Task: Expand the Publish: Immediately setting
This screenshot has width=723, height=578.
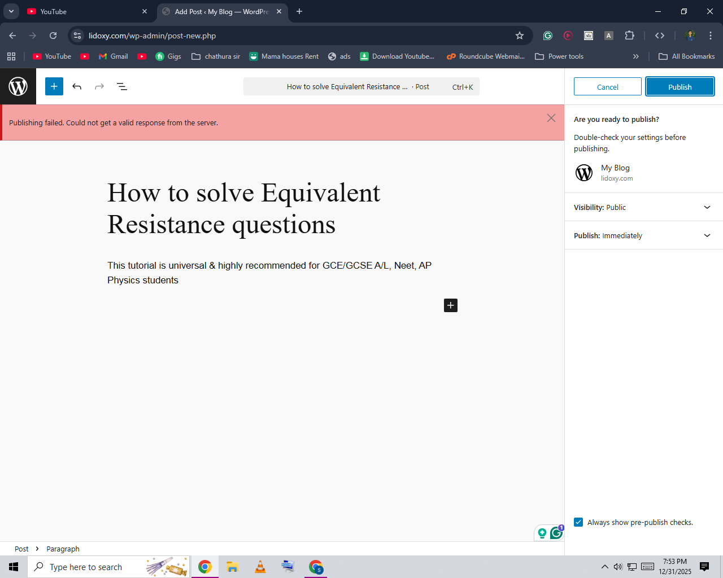Action: pyautogui.click(x=644, y=235)
